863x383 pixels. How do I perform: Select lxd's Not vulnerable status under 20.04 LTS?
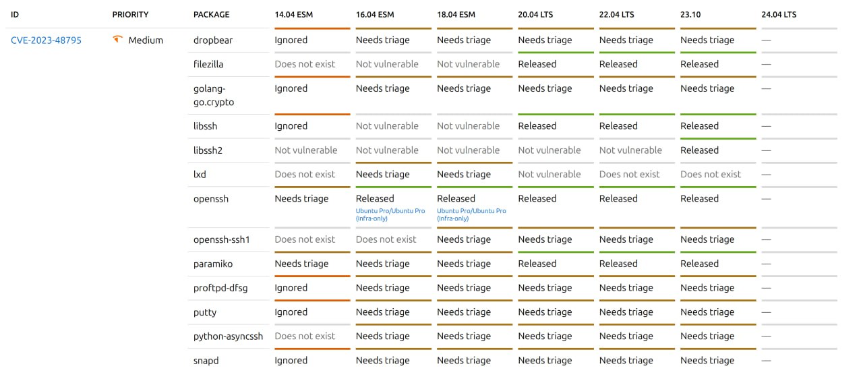(x=549, y=175)
